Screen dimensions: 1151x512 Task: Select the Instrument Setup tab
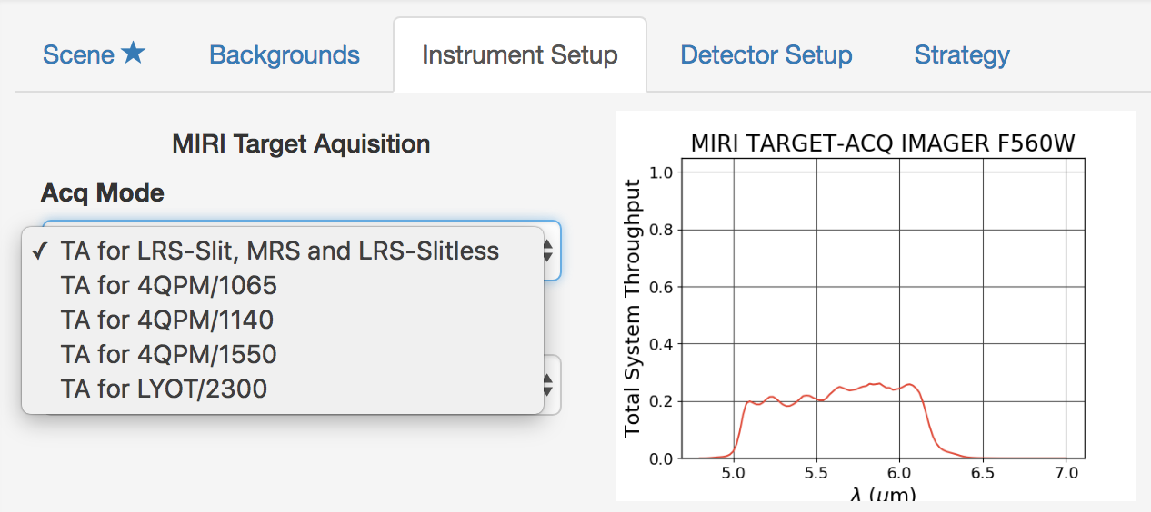click(519, 54)
